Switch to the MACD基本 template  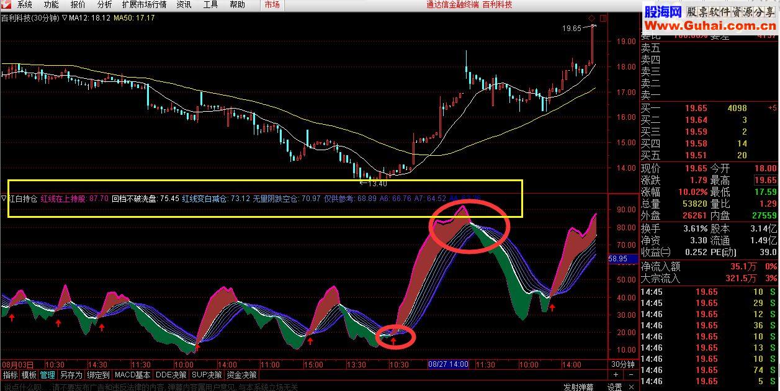click(x=133, y=375)
